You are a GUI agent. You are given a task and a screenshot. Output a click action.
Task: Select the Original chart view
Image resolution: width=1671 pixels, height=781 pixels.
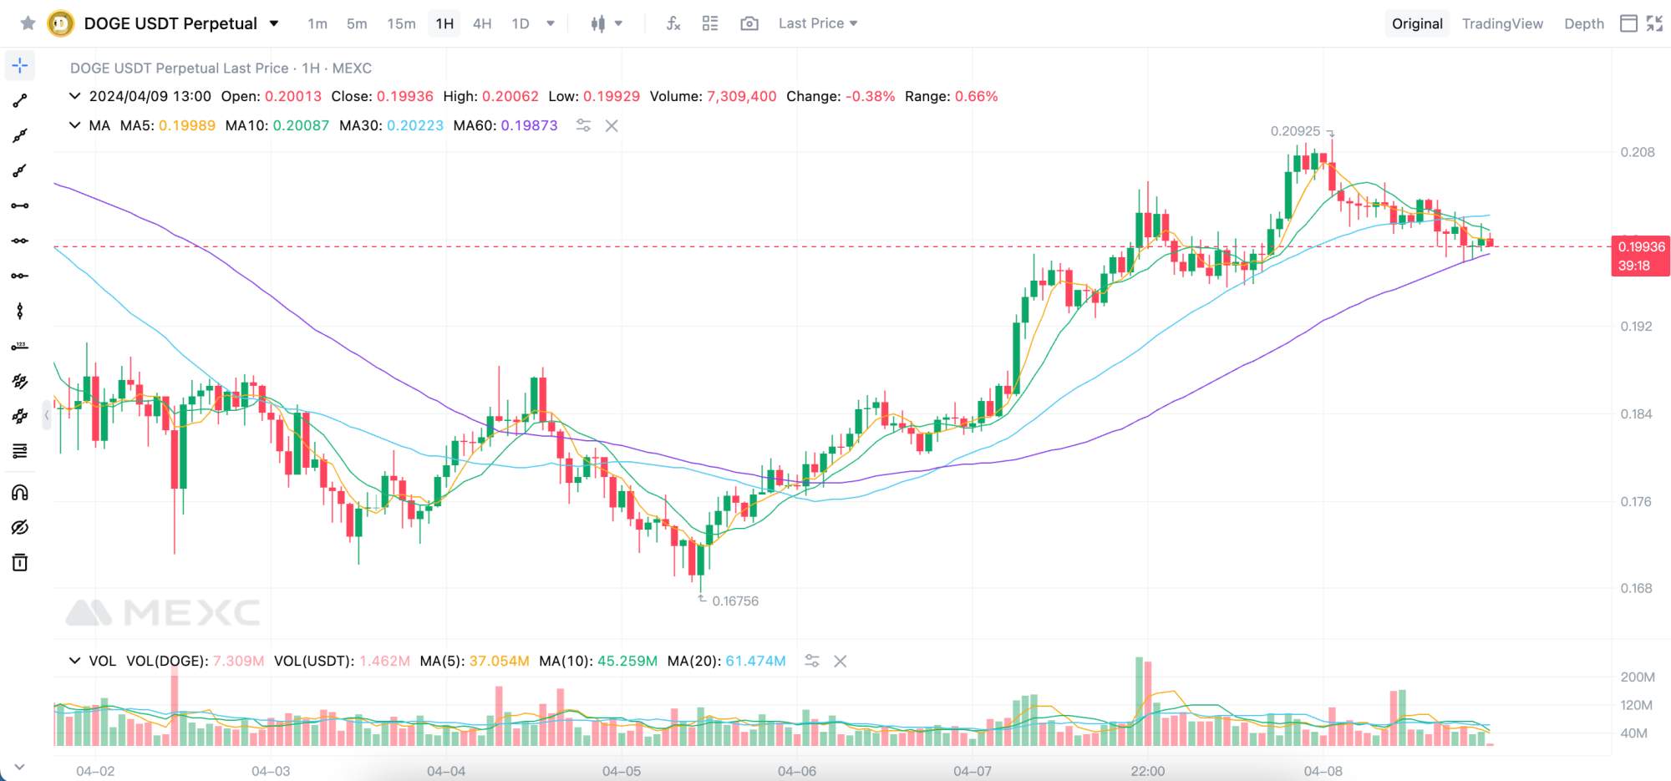pyautogui.click(x=1417, y=23)
